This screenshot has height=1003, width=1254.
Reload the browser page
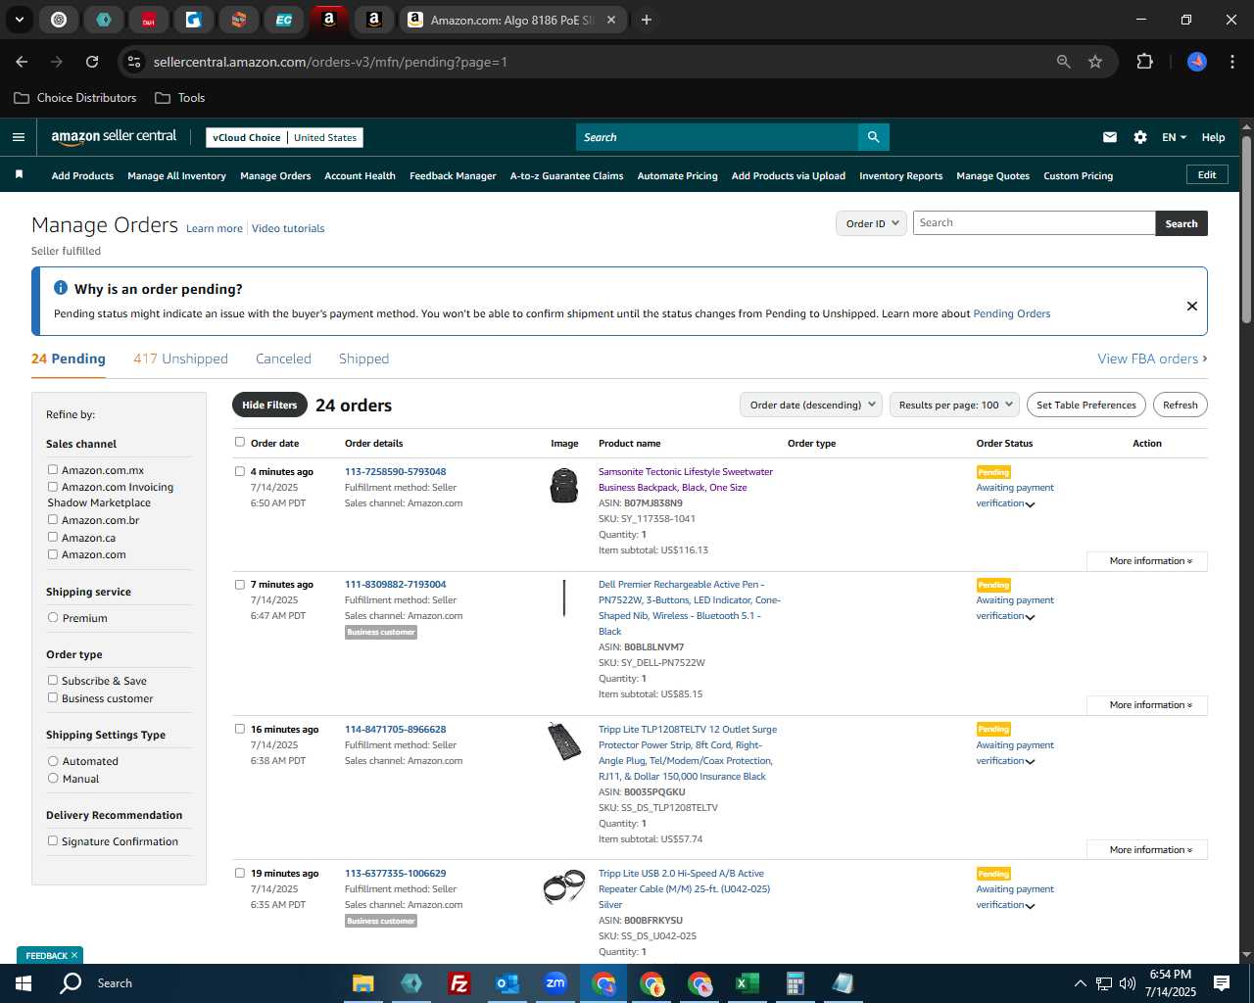(x=92, y=62)
